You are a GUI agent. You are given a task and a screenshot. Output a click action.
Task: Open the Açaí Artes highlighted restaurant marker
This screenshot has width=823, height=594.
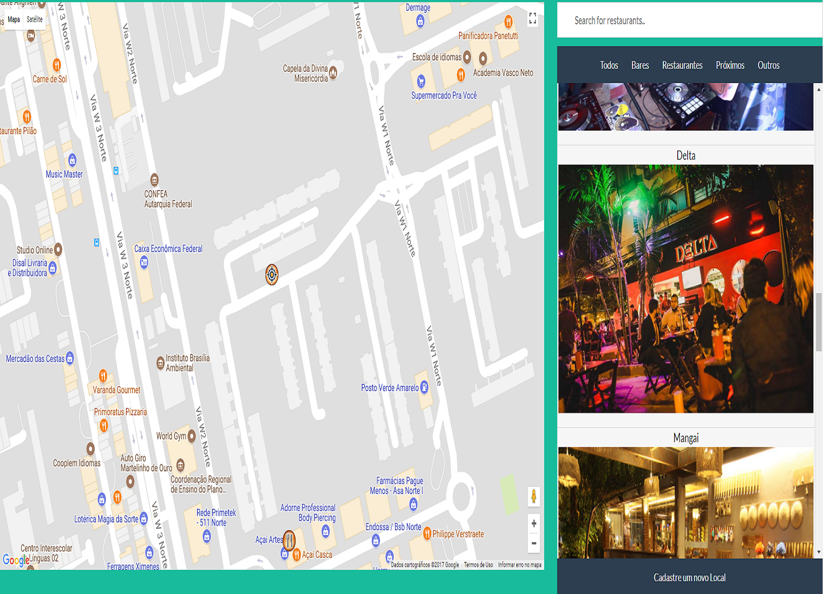(289, 541)
